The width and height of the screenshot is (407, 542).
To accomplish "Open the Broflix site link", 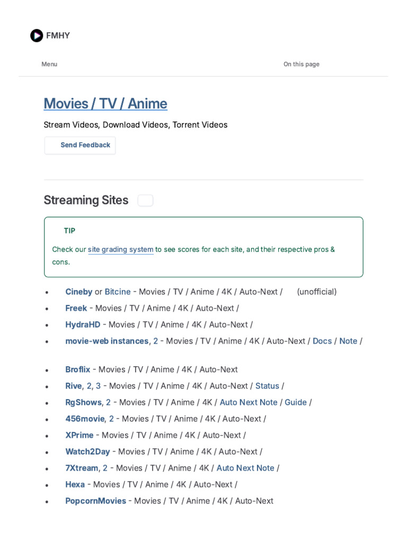I will 78,369.
